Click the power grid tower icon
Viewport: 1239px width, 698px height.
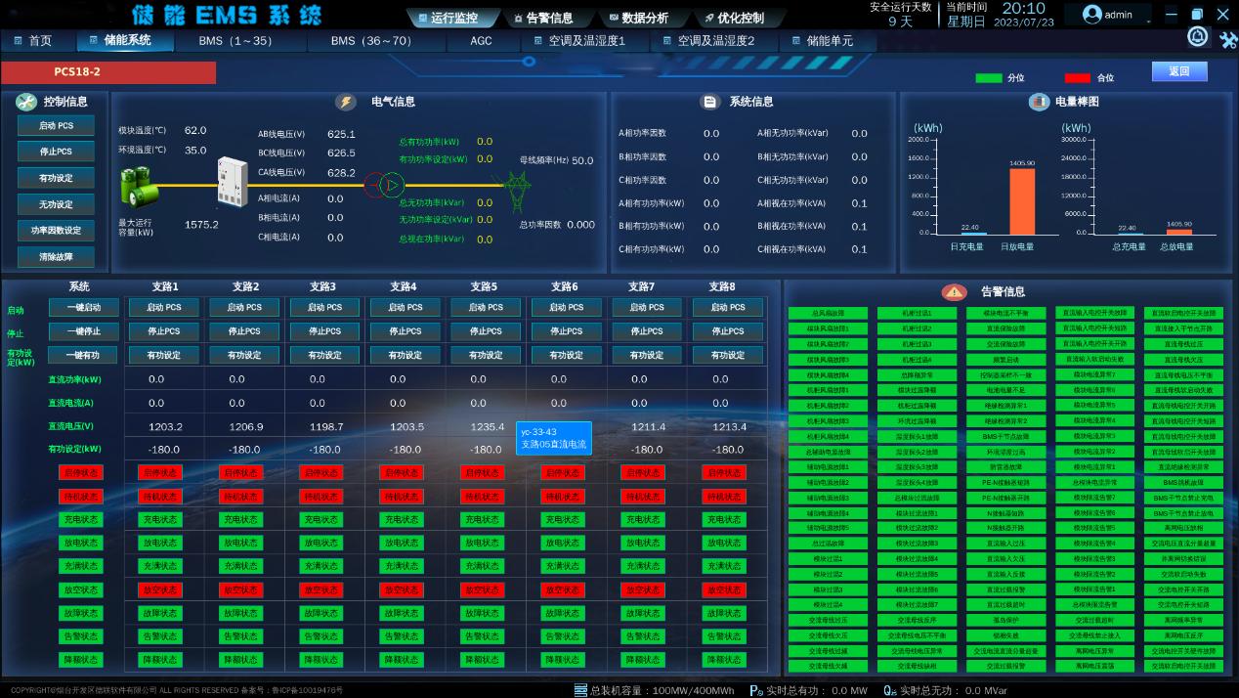515,184
